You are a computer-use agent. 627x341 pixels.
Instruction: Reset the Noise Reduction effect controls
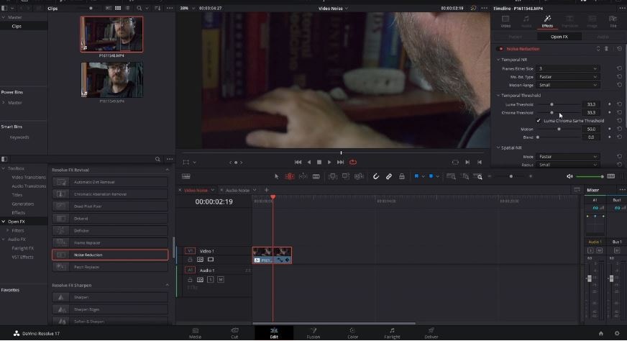(619, 49)
